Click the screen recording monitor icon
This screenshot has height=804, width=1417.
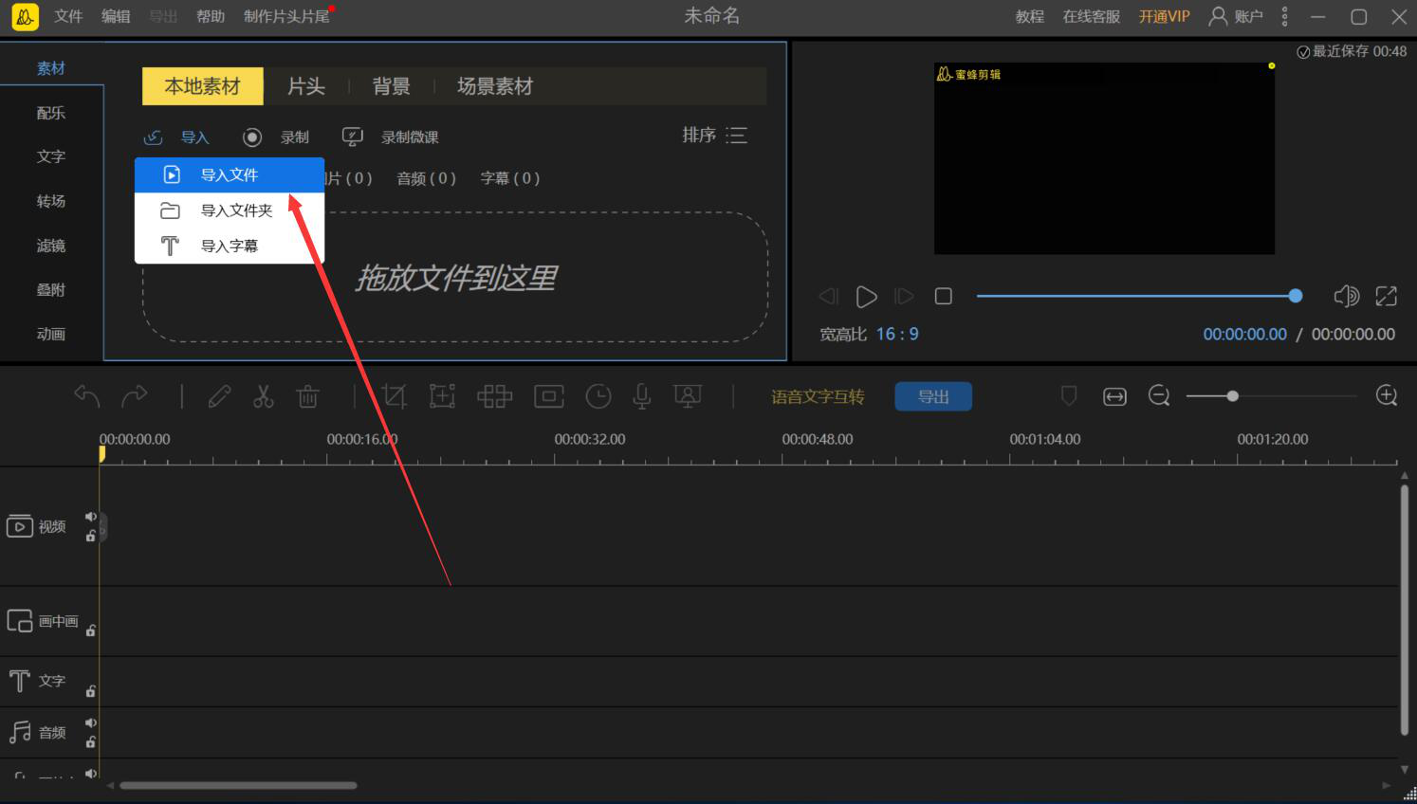click(688, 396)
